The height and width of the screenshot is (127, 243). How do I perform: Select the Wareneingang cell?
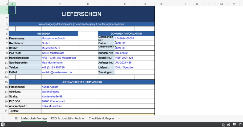[98, 92]
